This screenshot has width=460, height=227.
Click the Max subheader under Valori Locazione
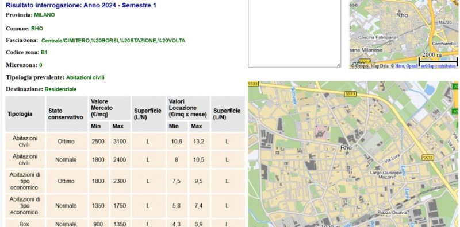(199, 126)
